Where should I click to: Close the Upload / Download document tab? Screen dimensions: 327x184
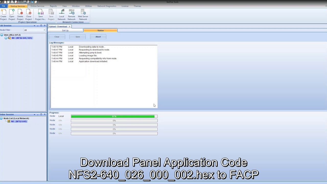click(69, 27)
